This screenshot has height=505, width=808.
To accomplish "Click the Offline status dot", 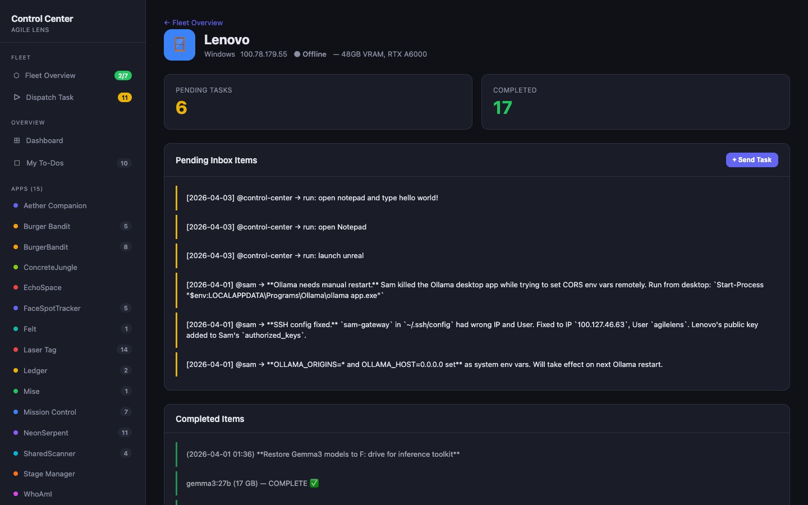I will (x=297, y=54).
